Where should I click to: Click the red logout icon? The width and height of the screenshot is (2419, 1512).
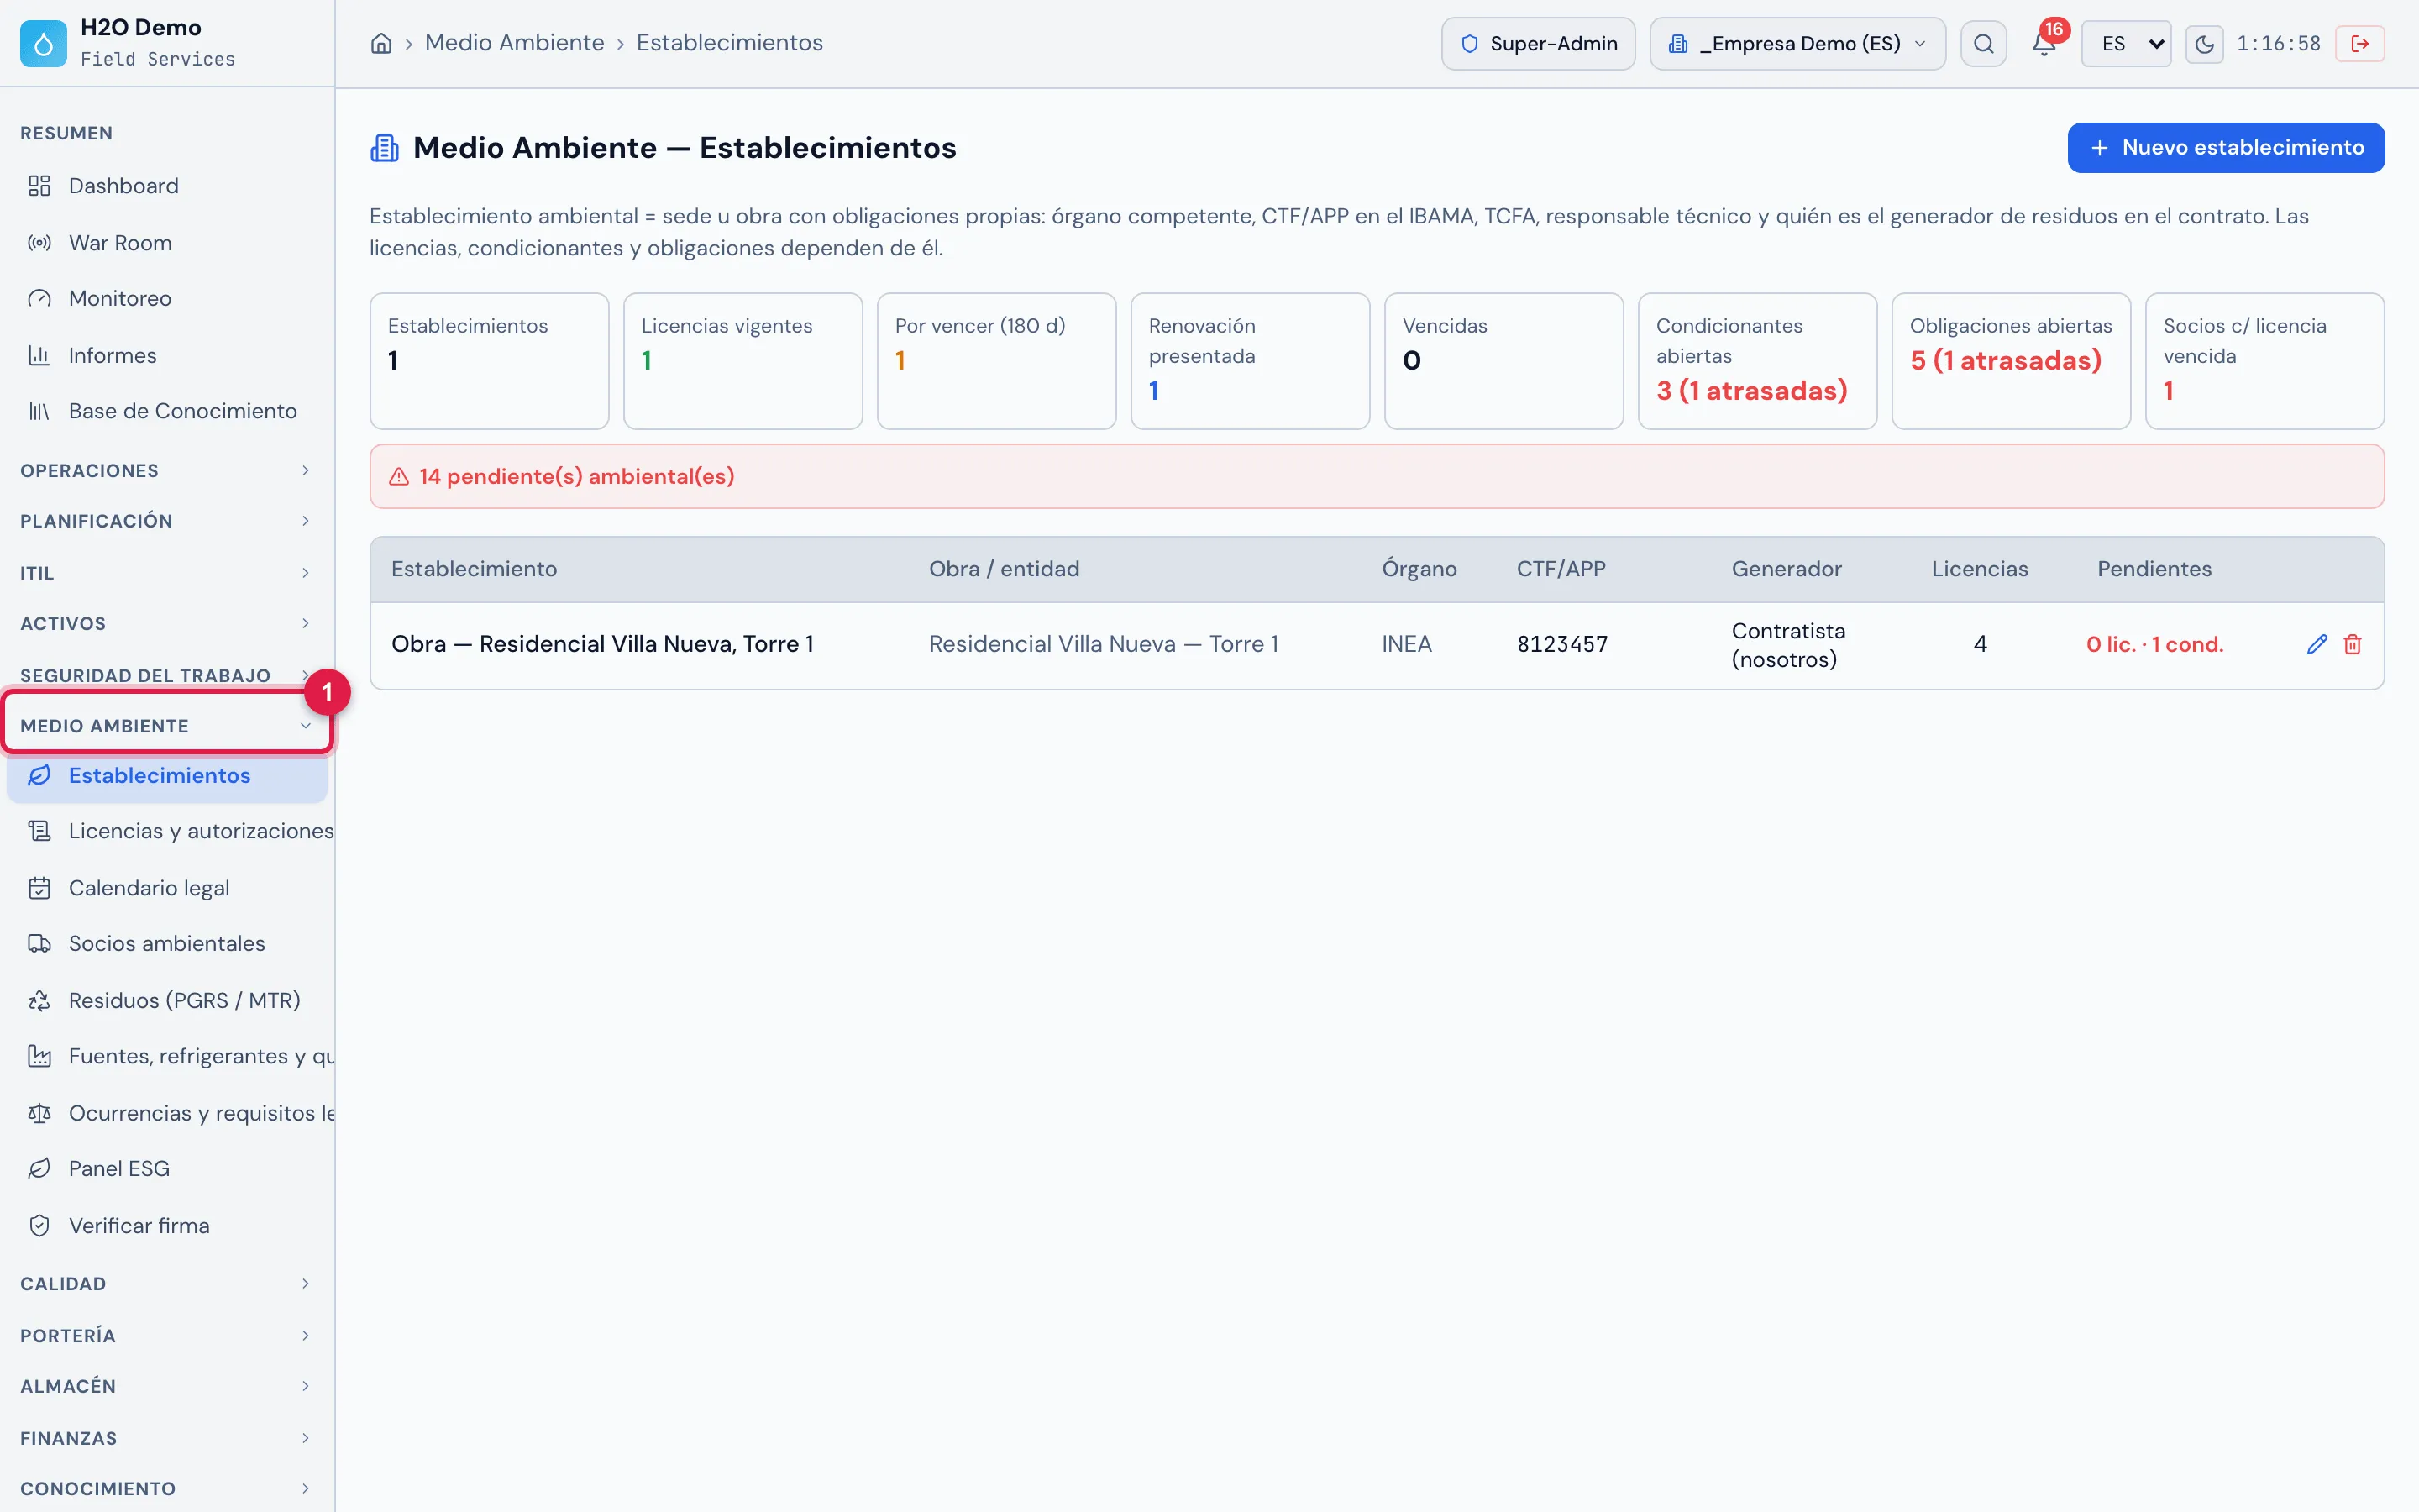pyautogui.click(x=2360, y=44)
